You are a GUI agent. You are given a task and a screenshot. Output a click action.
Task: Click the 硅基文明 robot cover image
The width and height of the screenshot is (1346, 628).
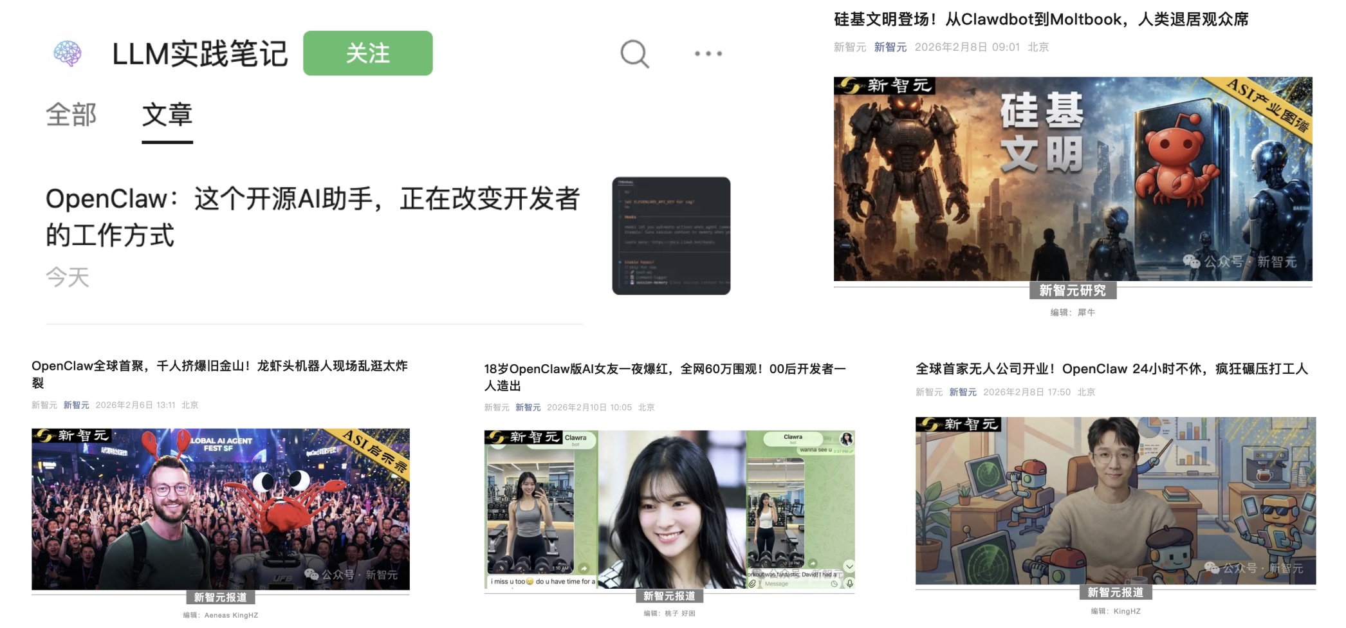[1073, 179]
